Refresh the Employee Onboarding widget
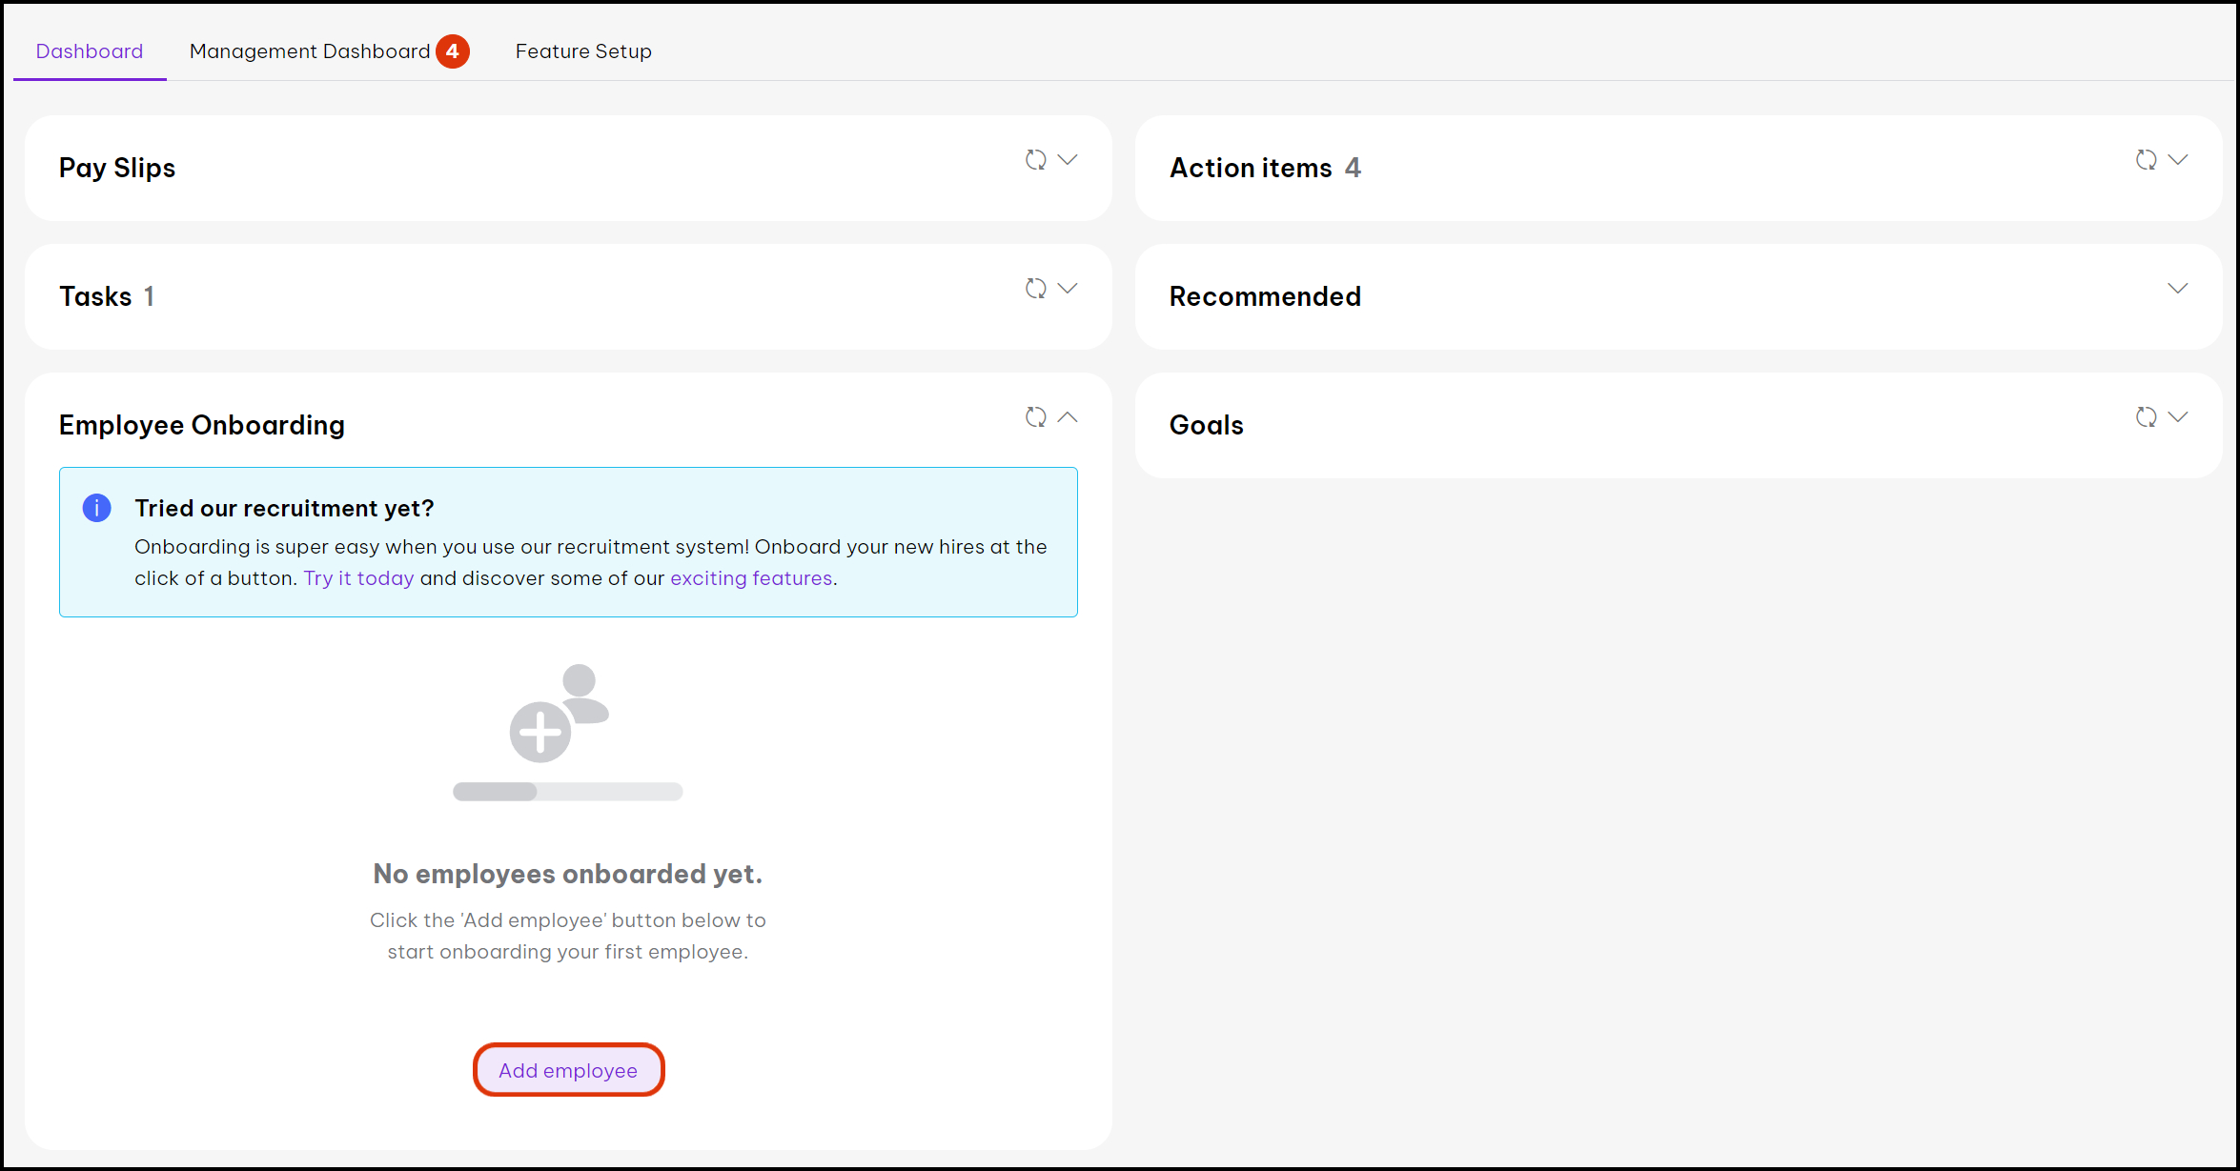This screenshot has height=1171, width=2240. pyautogui.click(x=1035, y=417)
